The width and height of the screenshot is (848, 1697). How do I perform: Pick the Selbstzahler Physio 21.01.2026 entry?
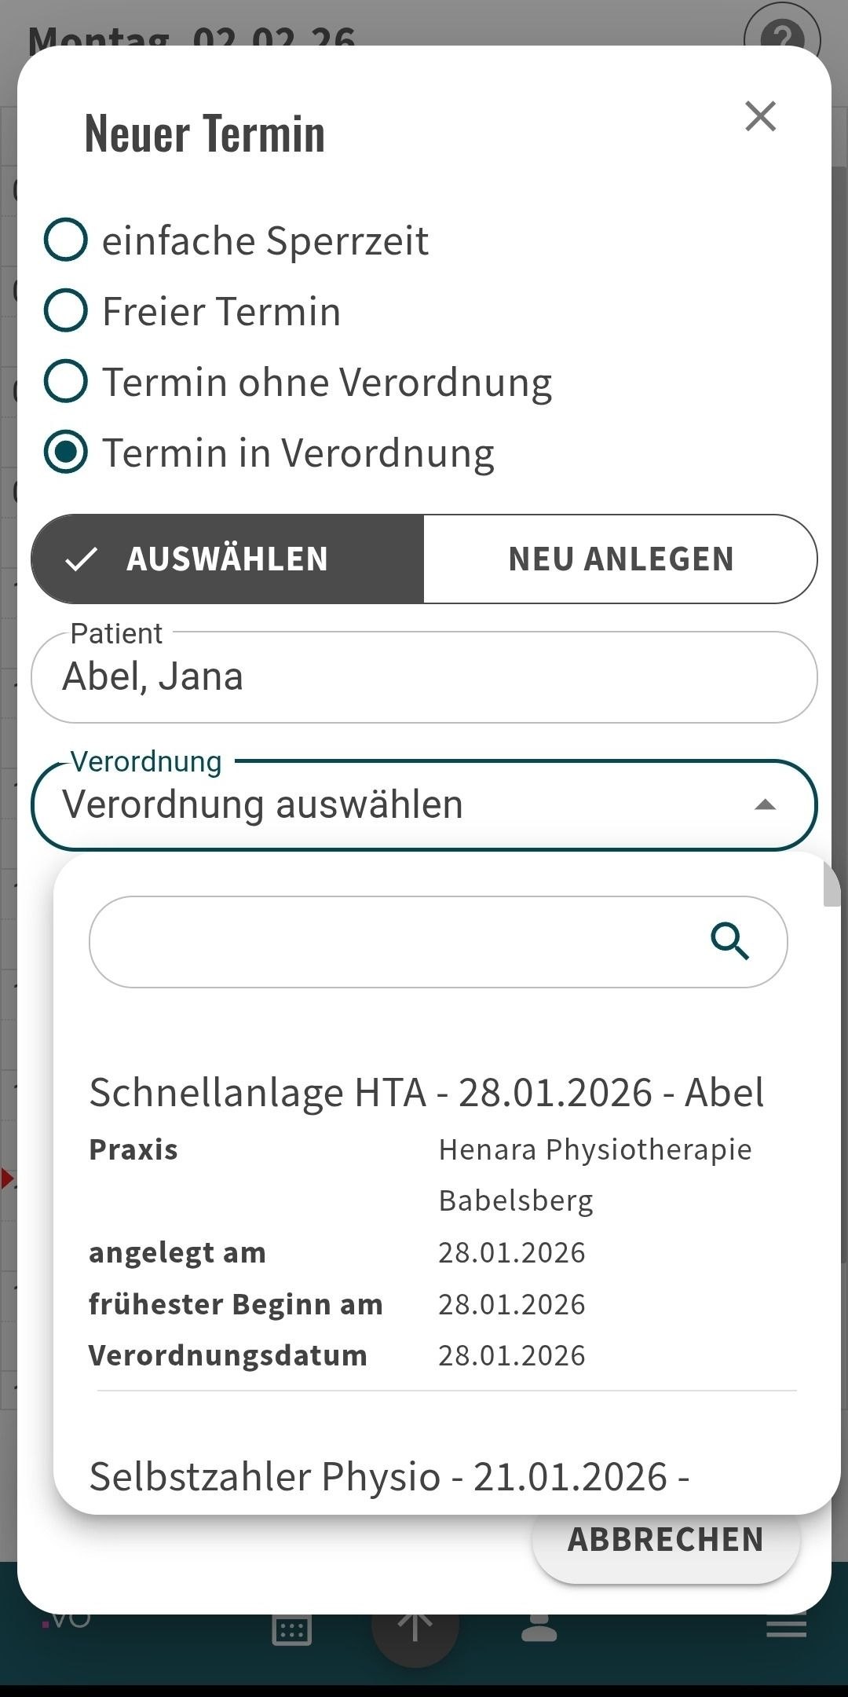389,1477
